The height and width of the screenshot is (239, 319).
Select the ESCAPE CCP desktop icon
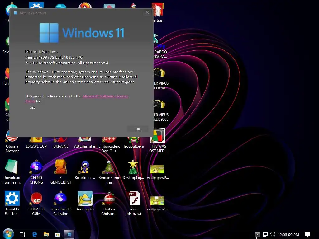(x=36, y=142)
